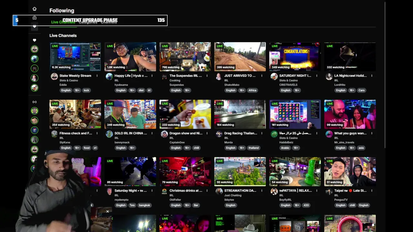Open the Just Chatting category link
Screen dimensions: 413x232
click(x=233, y=195)
